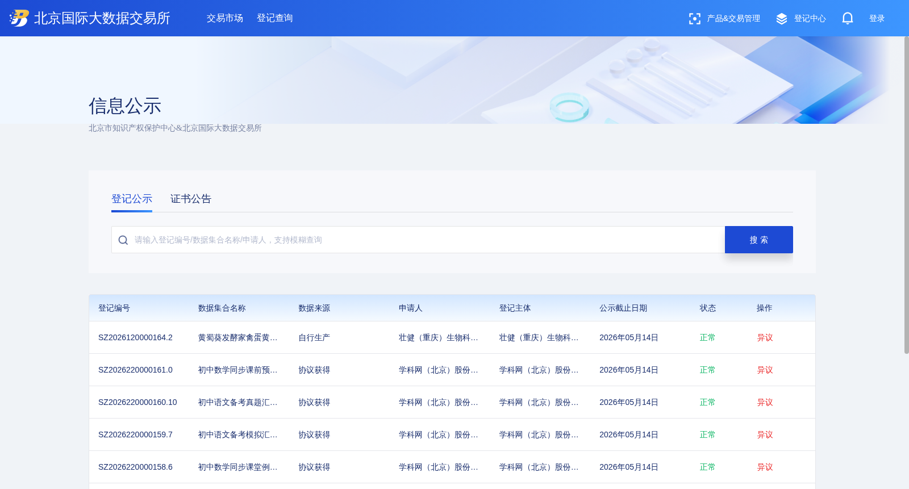Screen dimensions: 909x489
Task: Click 异议 for SZ2026220000161.0
Action: coord(765,370)
